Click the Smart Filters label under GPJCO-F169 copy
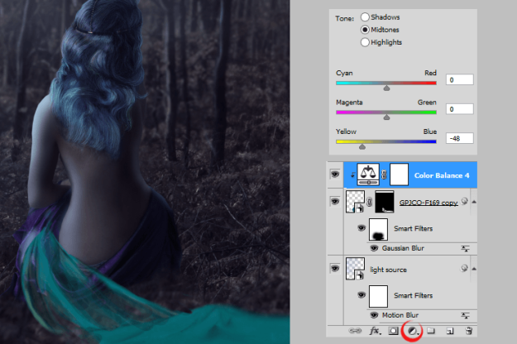The image size is (517, 344). tap(413, 229)
